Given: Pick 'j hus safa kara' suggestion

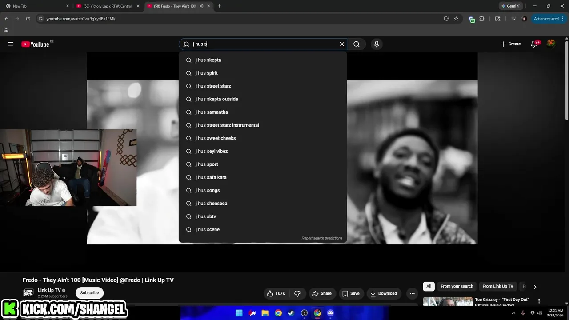Looking at the screenshot, I should click(x=263, y=177).
